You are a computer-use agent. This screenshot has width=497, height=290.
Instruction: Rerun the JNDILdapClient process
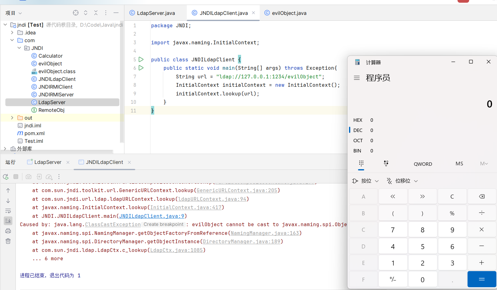[x=6, y=177]
